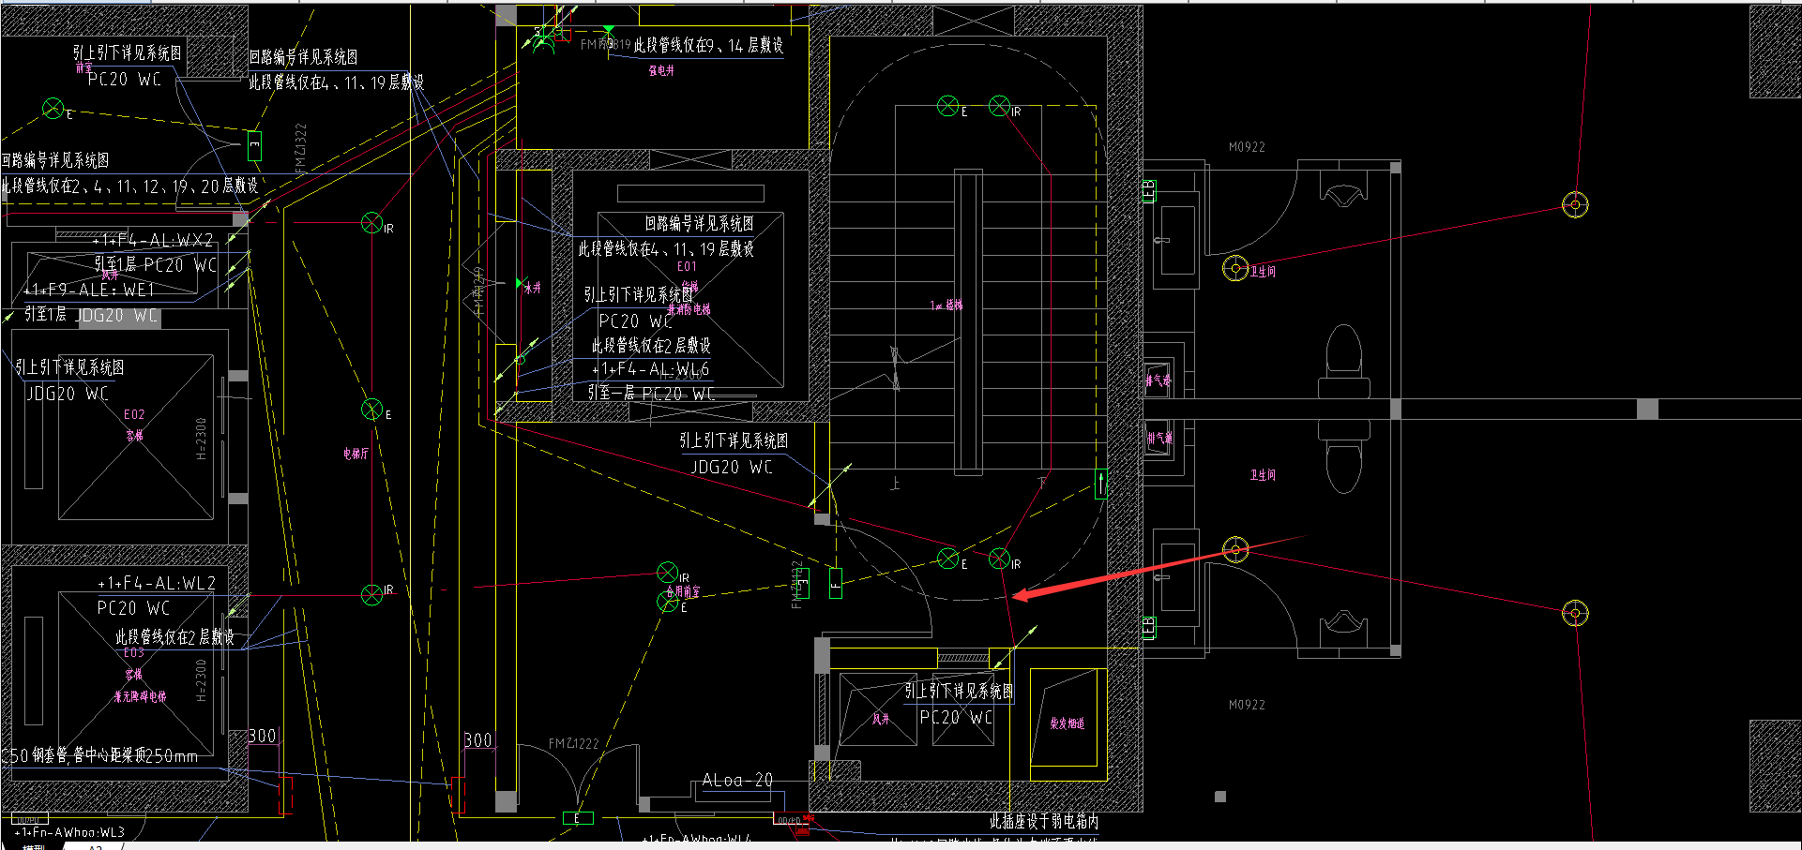Viewport: 1802px width, 850px height.
Task: Pick the IR lamp at the top of the stairwell
Action: pyautogui.click(x=1000, y=106)
